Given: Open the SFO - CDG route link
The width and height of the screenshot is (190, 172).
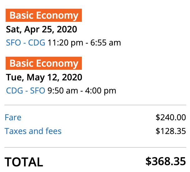Looking at the screenshot, I should [26, 43].
